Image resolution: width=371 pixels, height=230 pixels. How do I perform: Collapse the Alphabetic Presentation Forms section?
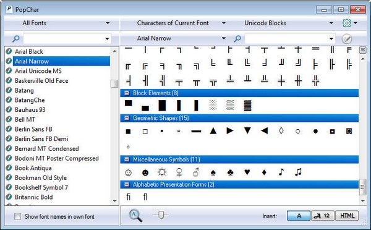(x=127, y=184)
